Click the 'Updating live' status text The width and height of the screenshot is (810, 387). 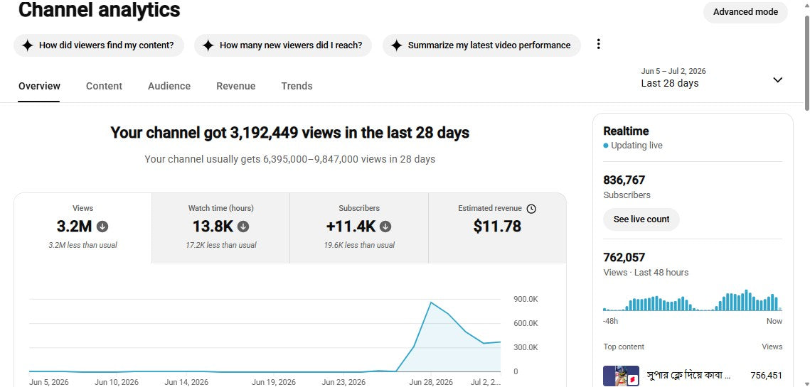(636, 146)
